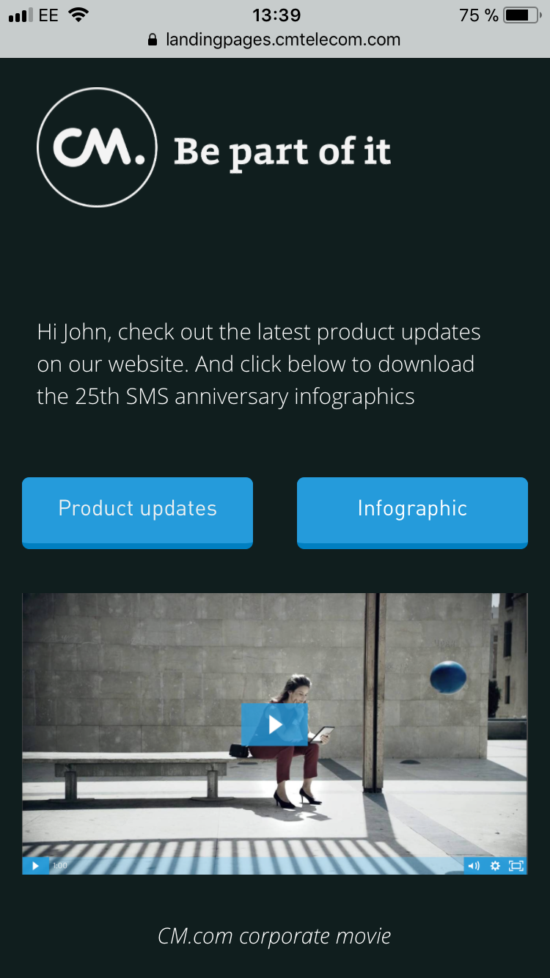This screenshot has width=550, height=978.
Task: Click the 'CM.com corporate movie' caption
Action: pos(275,936)
